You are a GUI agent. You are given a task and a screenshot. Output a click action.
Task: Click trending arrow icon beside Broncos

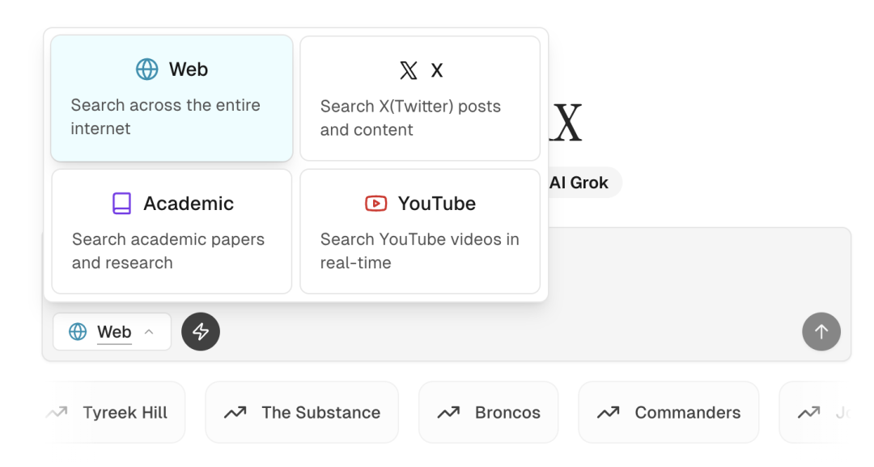(448, 412)
